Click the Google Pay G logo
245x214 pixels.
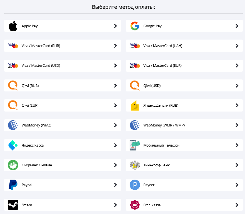point(135,26)
